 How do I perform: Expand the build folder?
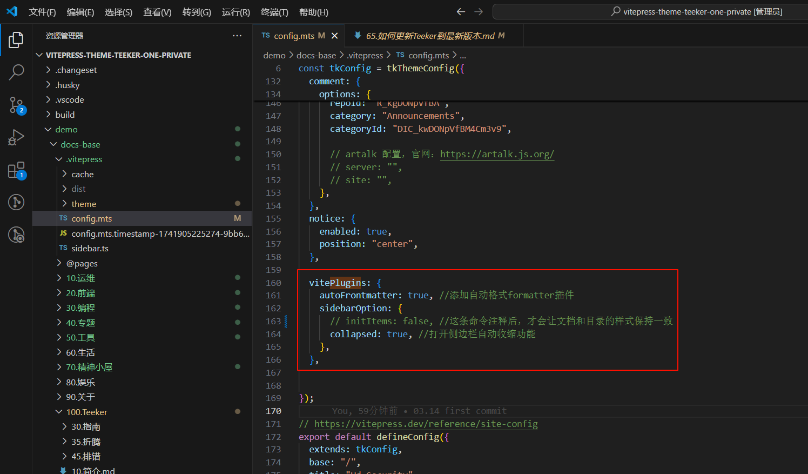(65, 115)
